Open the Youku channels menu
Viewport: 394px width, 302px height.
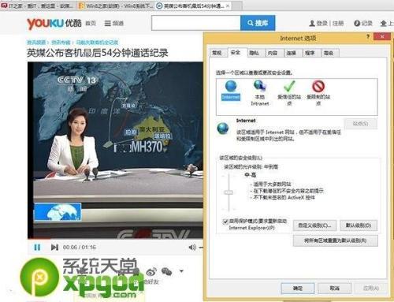click(113, 24)
